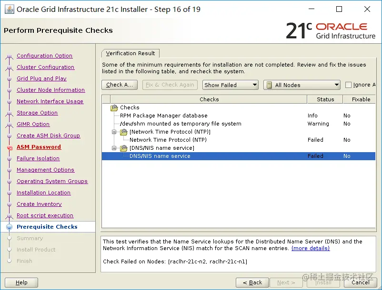Go to ASM Password step
Screen dimensions: 382x290
point(39,147)
